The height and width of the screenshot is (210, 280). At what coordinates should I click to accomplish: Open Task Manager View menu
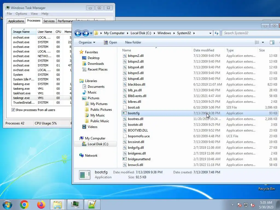[x=34, y=14]
